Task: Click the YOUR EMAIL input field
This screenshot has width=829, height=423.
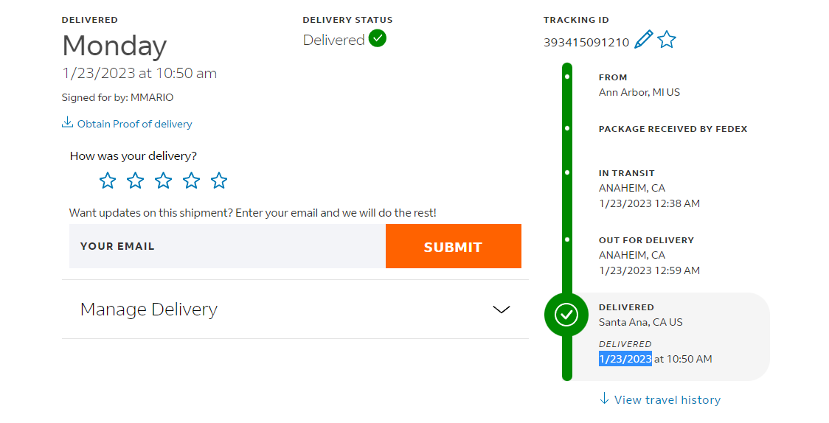Action: point(227,246)
